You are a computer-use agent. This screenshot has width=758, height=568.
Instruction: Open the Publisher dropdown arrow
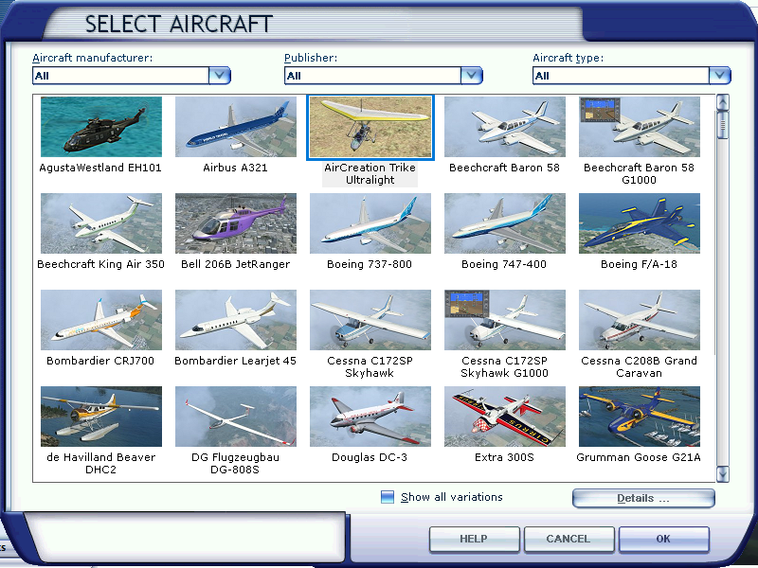[x=471, y=76]
